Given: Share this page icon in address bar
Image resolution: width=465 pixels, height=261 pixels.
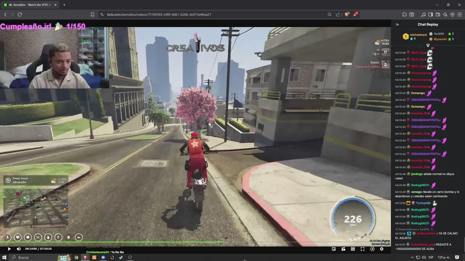Looking at the screenshot, I should [338, 14].
